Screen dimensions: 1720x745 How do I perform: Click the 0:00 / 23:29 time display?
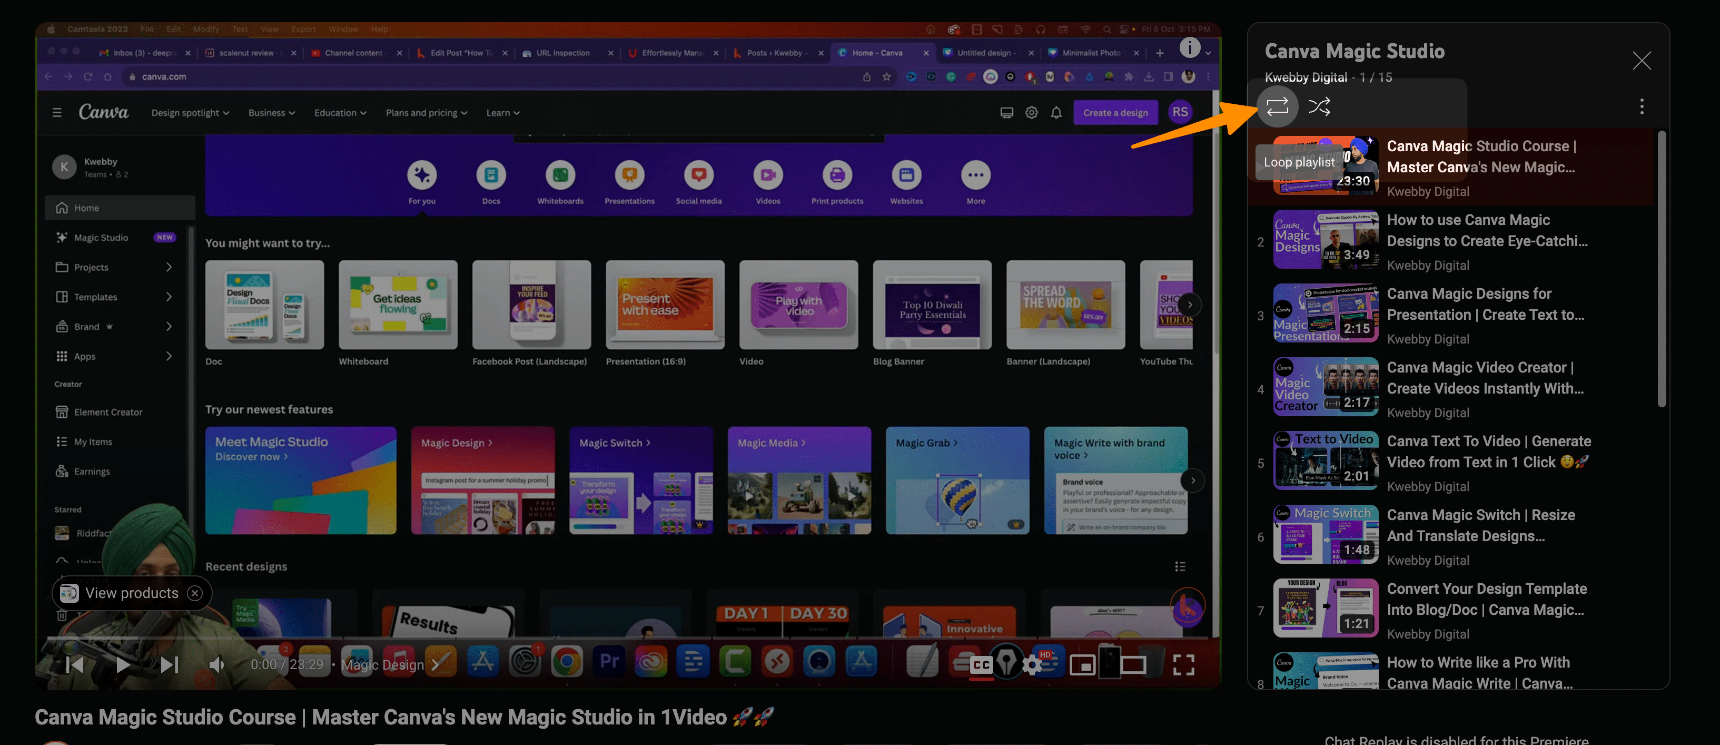287,665
